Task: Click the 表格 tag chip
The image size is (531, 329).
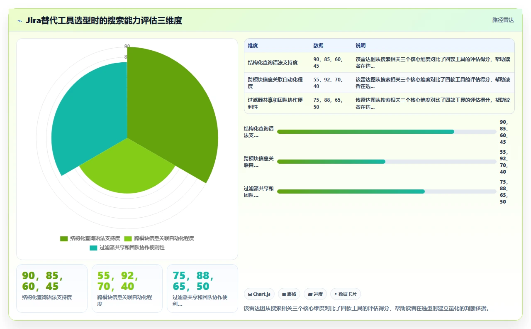Action: tap(289, 294)
